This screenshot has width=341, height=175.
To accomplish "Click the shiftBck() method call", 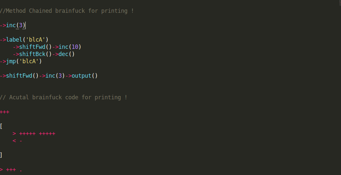I will [35, 54].
